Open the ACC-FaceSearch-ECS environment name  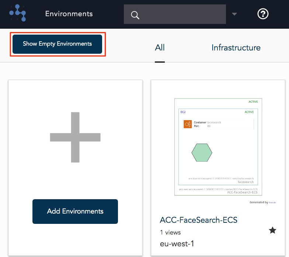[198, 220]
